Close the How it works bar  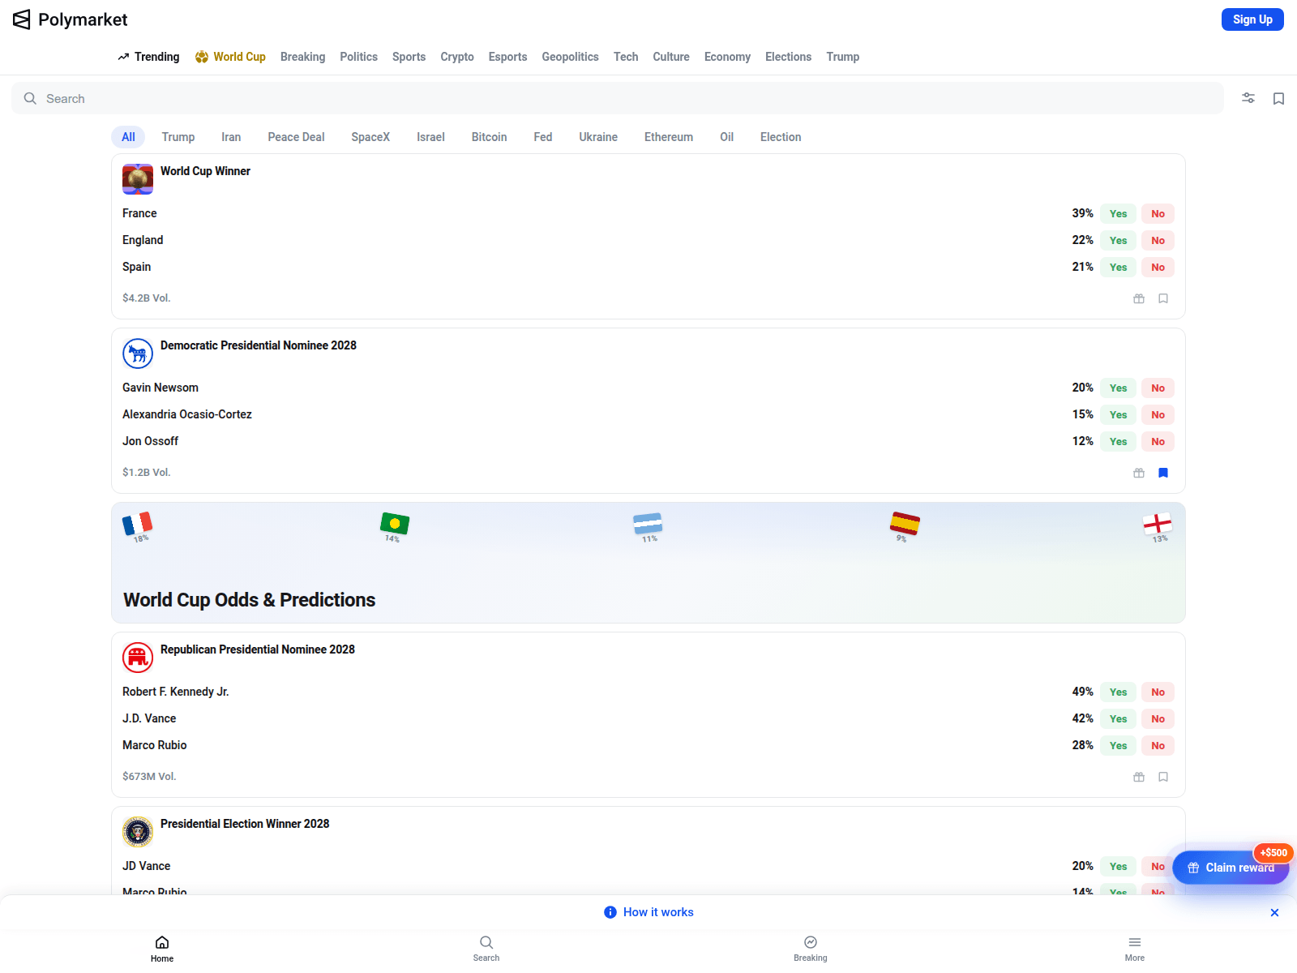pyautogui.click(x=1274, y=912)
